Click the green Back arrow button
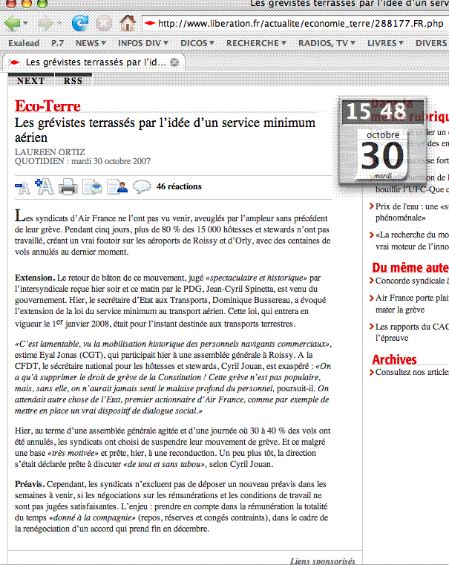The image size is (449, 565). point(12,24)
